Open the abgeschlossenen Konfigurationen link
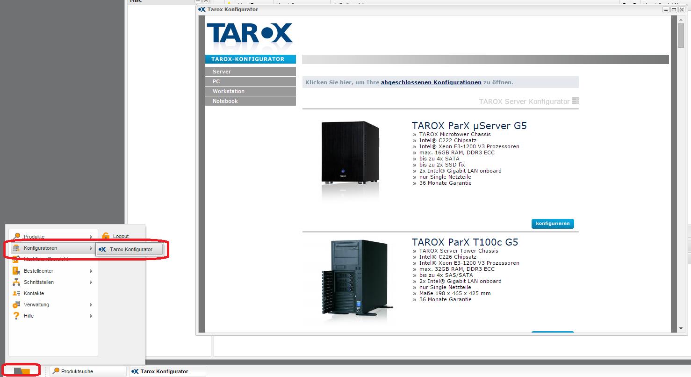691x377 pixels. coord(431,82)
